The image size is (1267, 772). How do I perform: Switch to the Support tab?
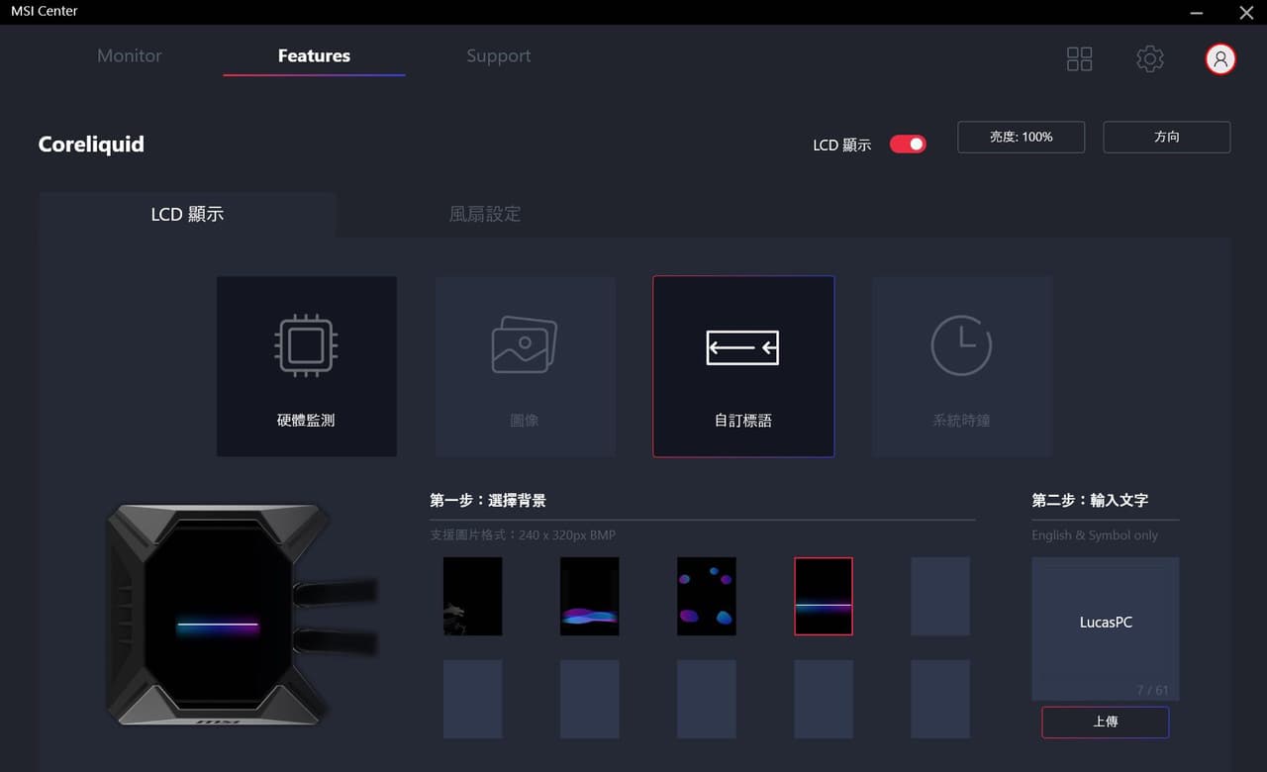point(499,56)
